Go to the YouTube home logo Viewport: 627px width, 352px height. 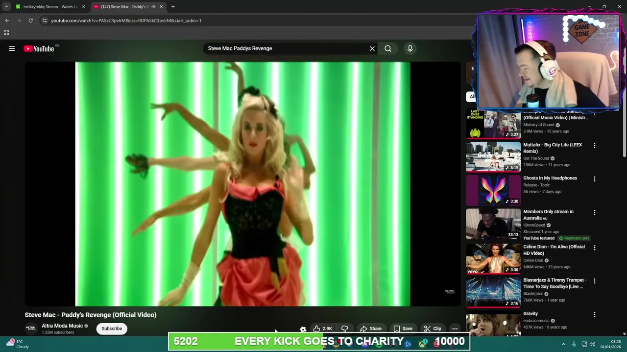tap(39, 48)
